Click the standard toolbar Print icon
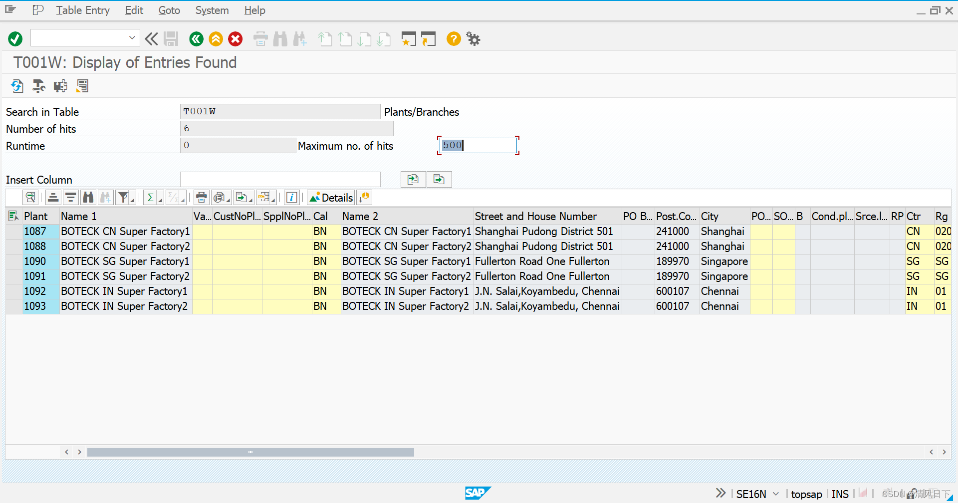The image size is (958, 503). (x=260, y=39)
